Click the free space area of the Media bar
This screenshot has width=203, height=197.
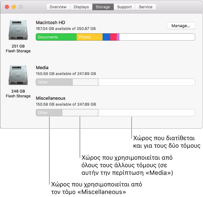(146, 82)
